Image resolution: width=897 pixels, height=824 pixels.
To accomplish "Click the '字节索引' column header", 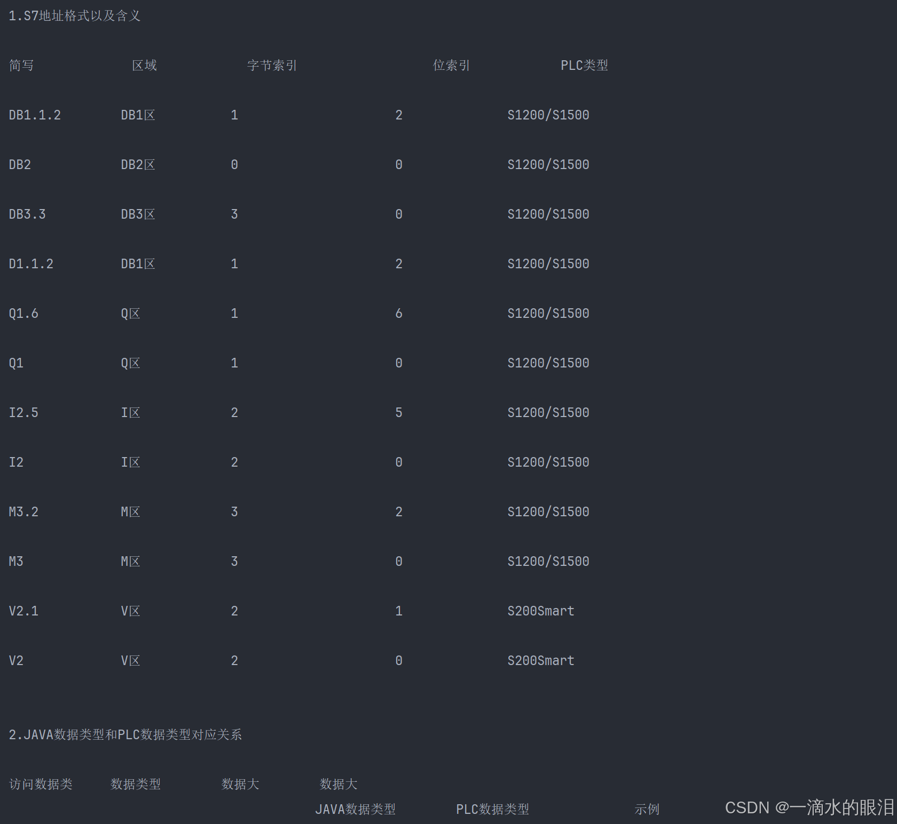I will coord(272,66).
